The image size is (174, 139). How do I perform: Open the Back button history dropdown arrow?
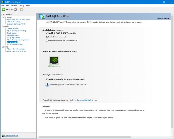click(x=12, y=9)
